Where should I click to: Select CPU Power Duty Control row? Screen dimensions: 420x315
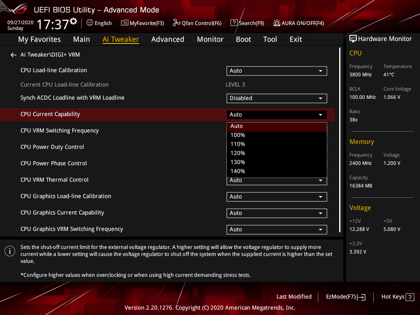pos(52,147)
